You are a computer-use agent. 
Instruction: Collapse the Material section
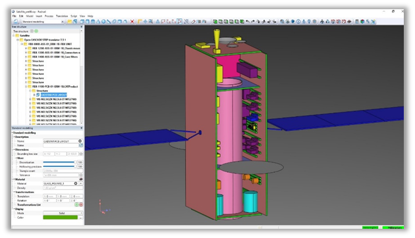pyautogui.click(x=14, y=179)
